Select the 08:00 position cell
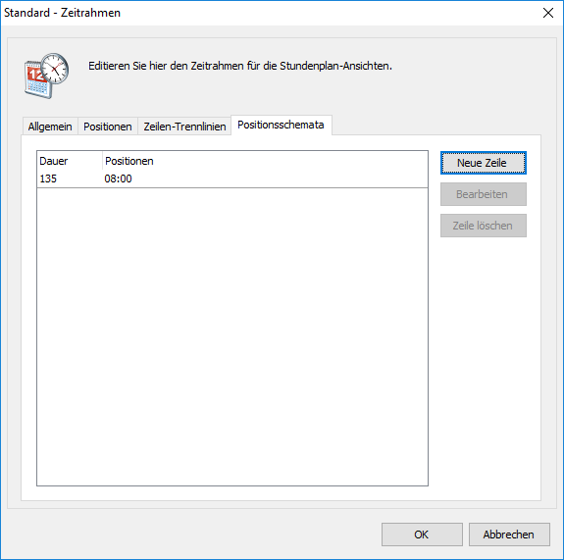Image resolution: width=564 pixels, height=560 pixels. click(118, 178)
